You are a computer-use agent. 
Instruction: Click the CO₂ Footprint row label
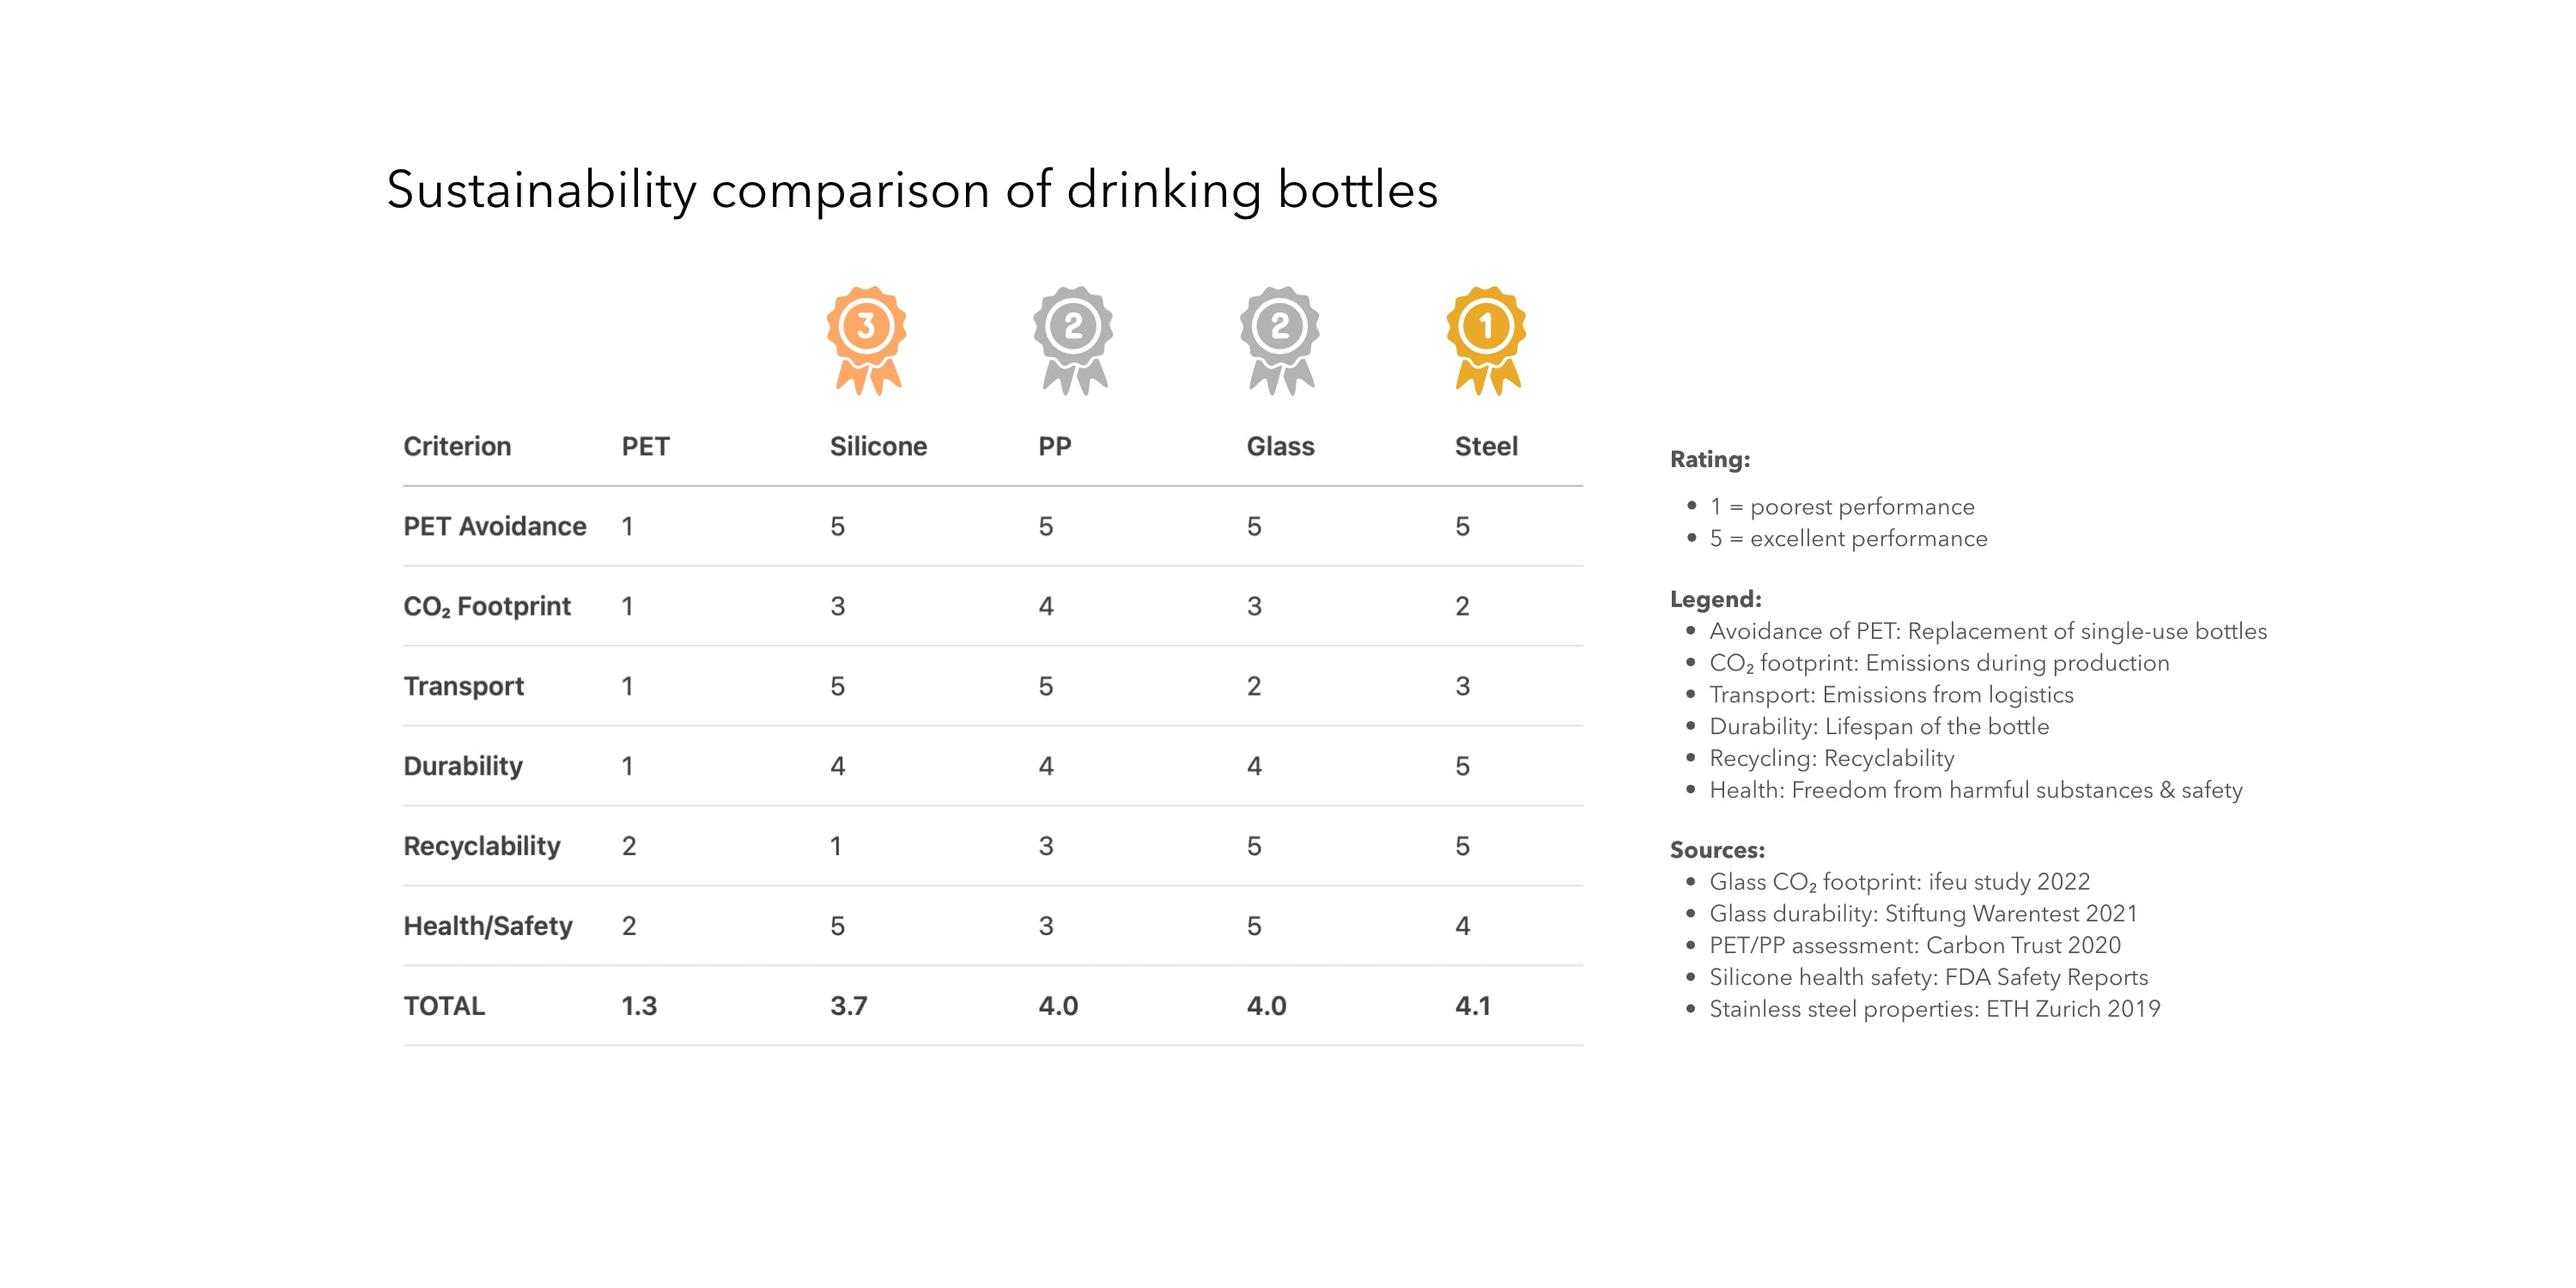(487, 606)
